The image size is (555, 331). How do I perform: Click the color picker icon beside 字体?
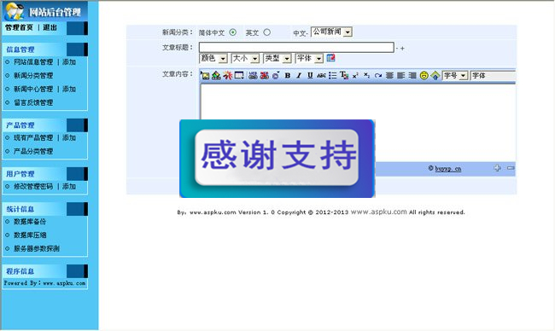330,58
